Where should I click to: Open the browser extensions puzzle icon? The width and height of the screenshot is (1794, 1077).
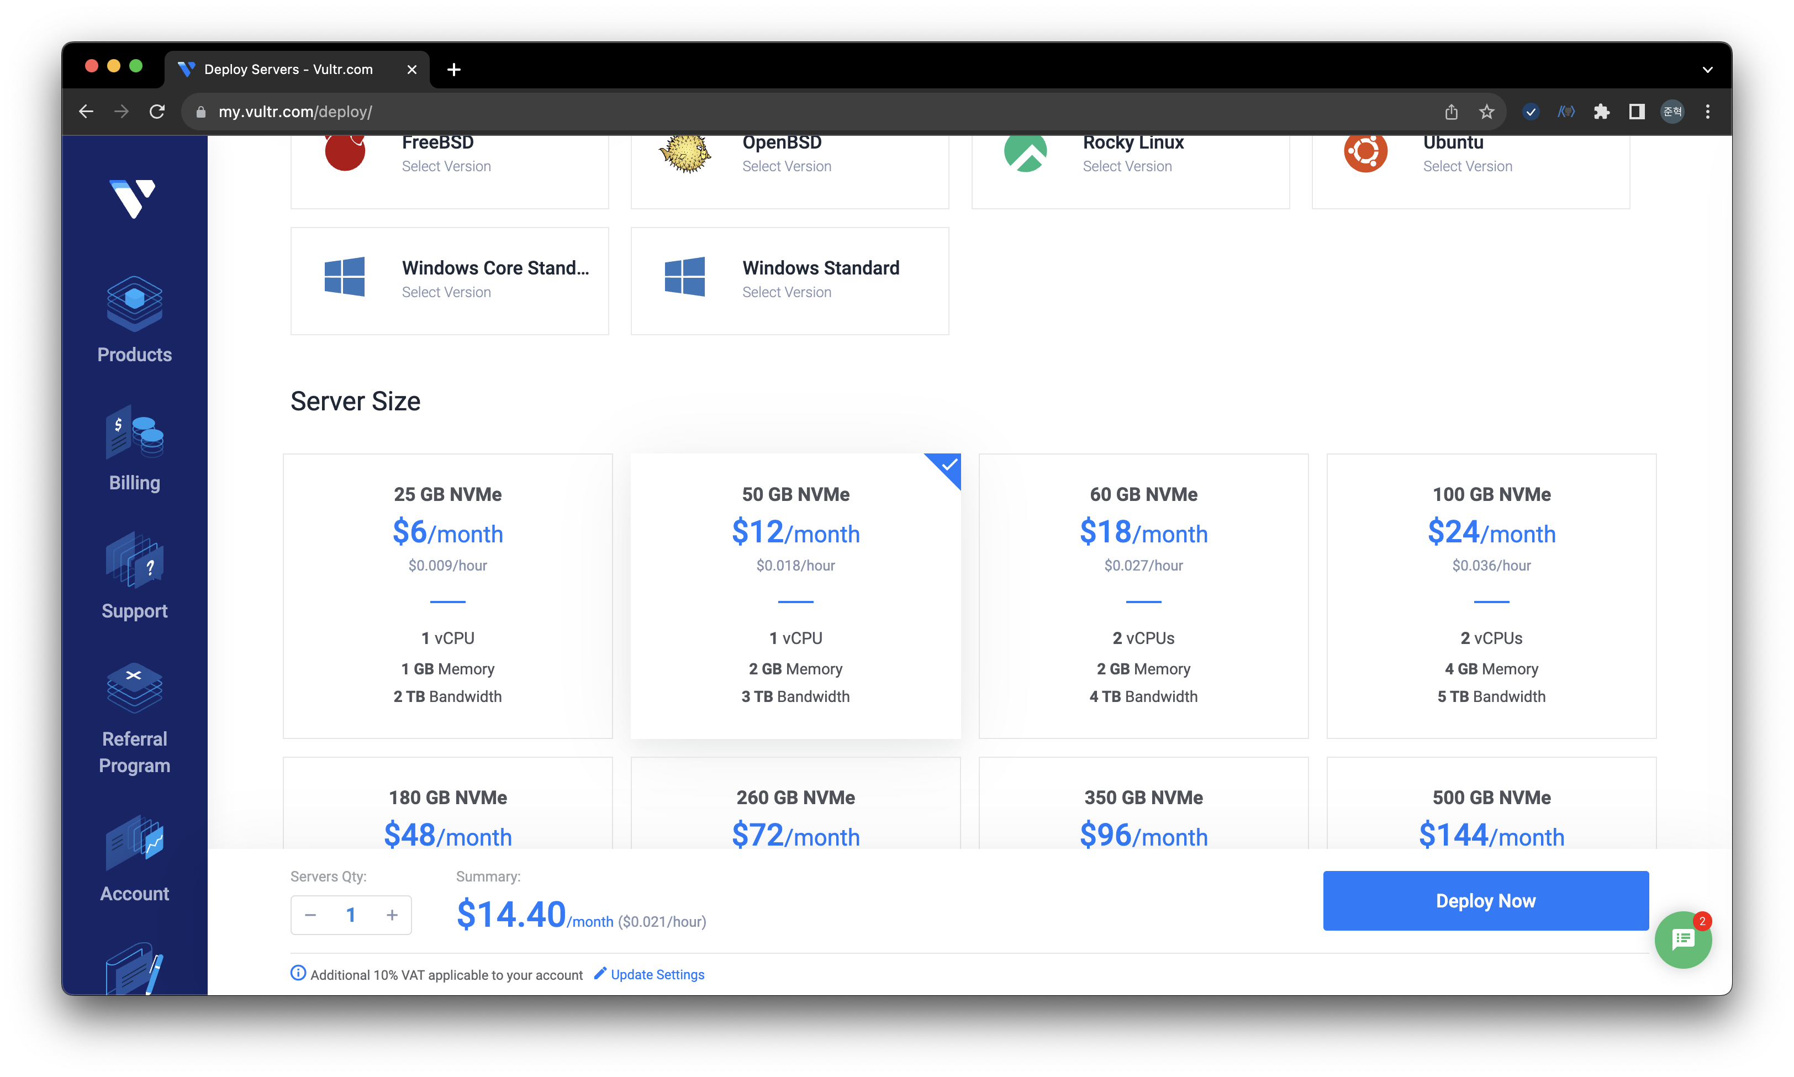(x=1601, y=112)
